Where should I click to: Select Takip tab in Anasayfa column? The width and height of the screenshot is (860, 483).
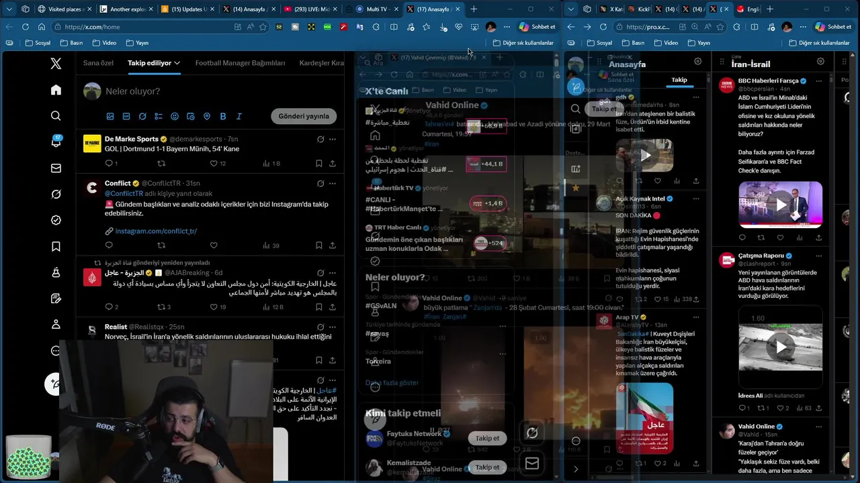click(x=679, y=80)
